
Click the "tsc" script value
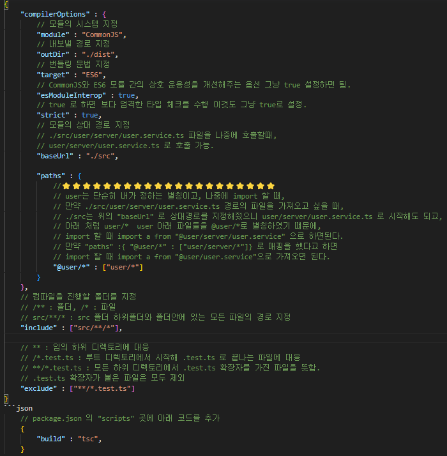pos(88,439)
